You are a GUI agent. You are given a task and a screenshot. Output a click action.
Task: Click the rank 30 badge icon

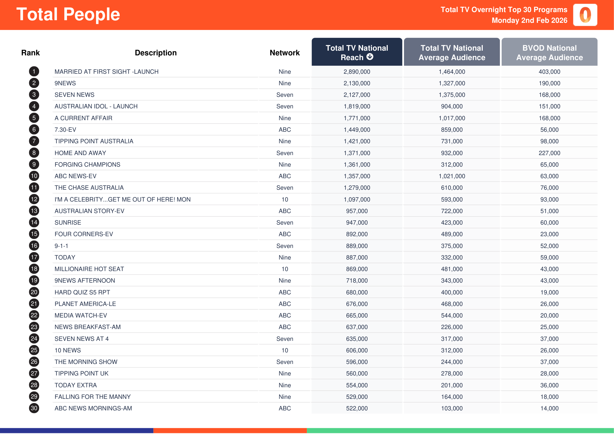pyautogui.click(x=34, y=408)
